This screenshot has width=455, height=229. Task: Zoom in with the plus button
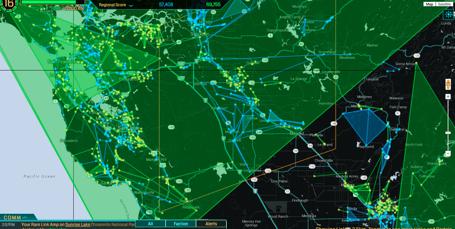tap(448, 97)
